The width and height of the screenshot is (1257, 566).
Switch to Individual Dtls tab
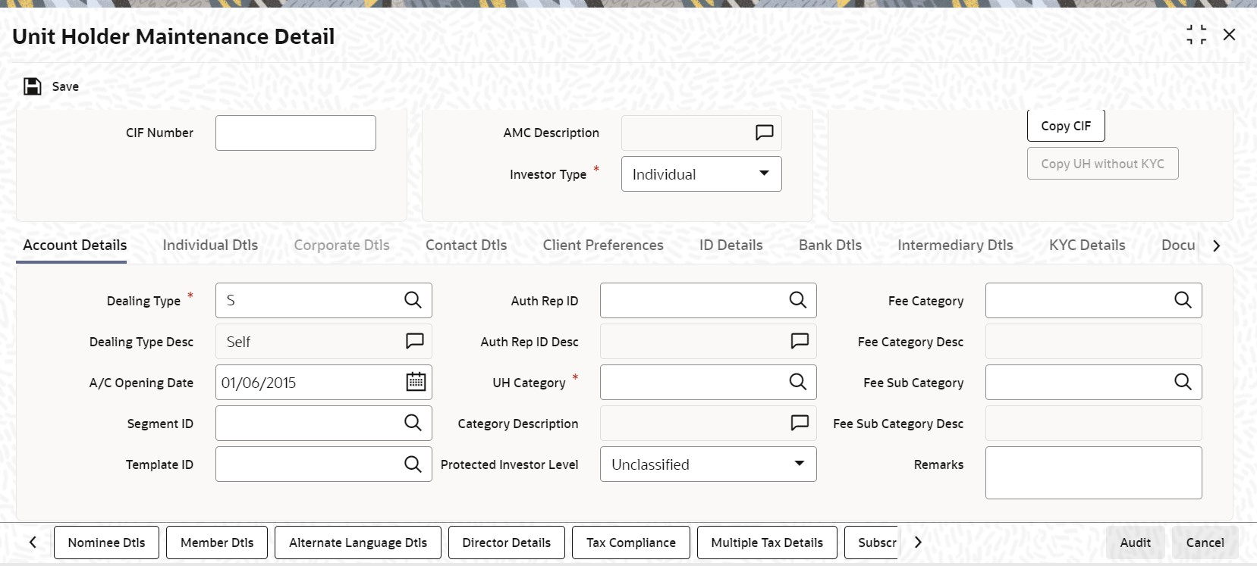[210, 245]
